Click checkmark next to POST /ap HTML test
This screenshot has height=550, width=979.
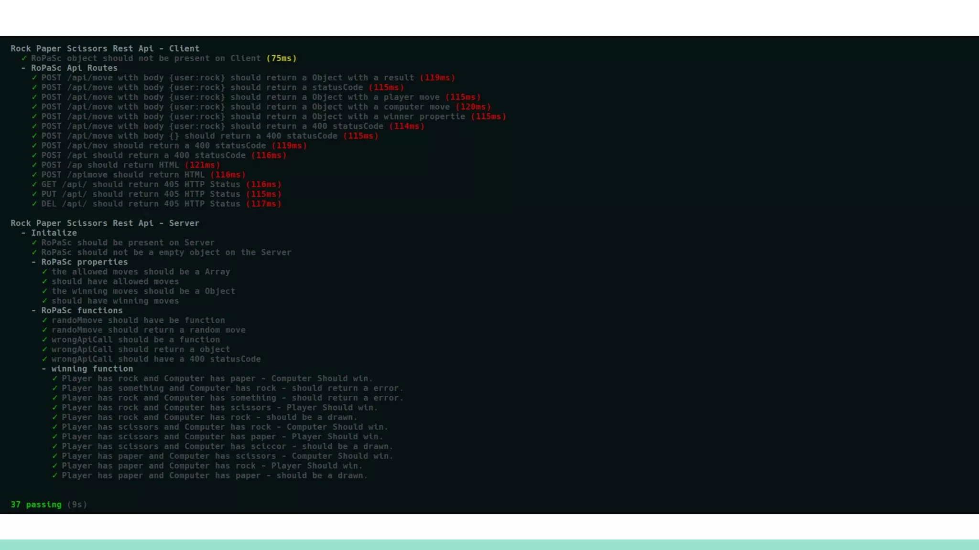[34, 165]
